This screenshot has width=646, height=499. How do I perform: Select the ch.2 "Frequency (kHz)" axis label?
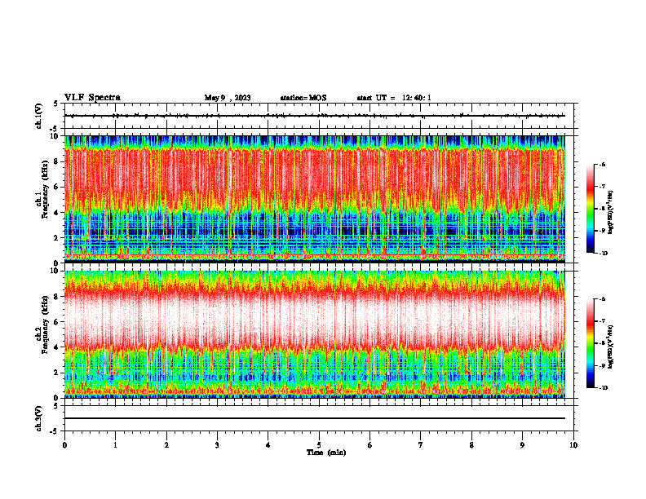(x=45, y=325)
